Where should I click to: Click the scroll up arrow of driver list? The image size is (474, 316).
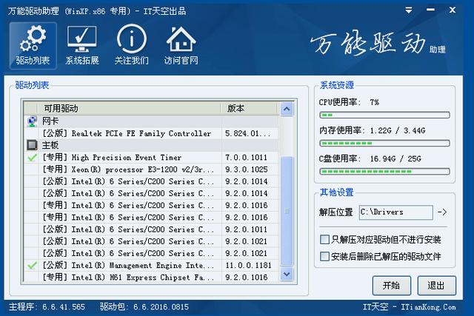pyautogui.click(x=287, y=109)
